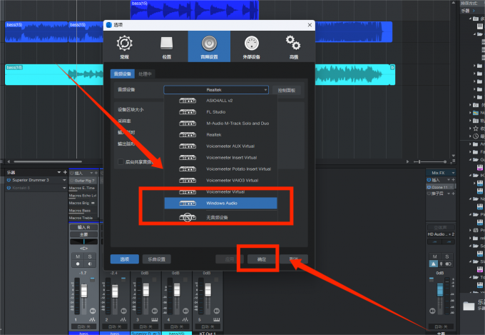Image resolution: width=485 pixels, height=335 pixels.
Task: Open the Guitar Rig 7 insert
Action: 84,181
